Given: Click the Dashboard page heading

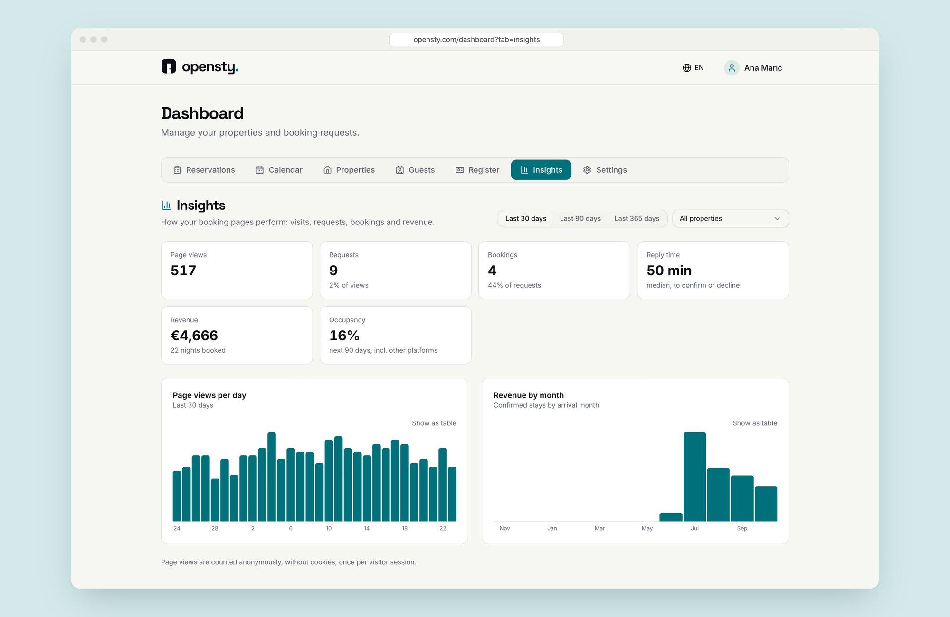Looking at the screenshot, I should [x=202, y=113].
